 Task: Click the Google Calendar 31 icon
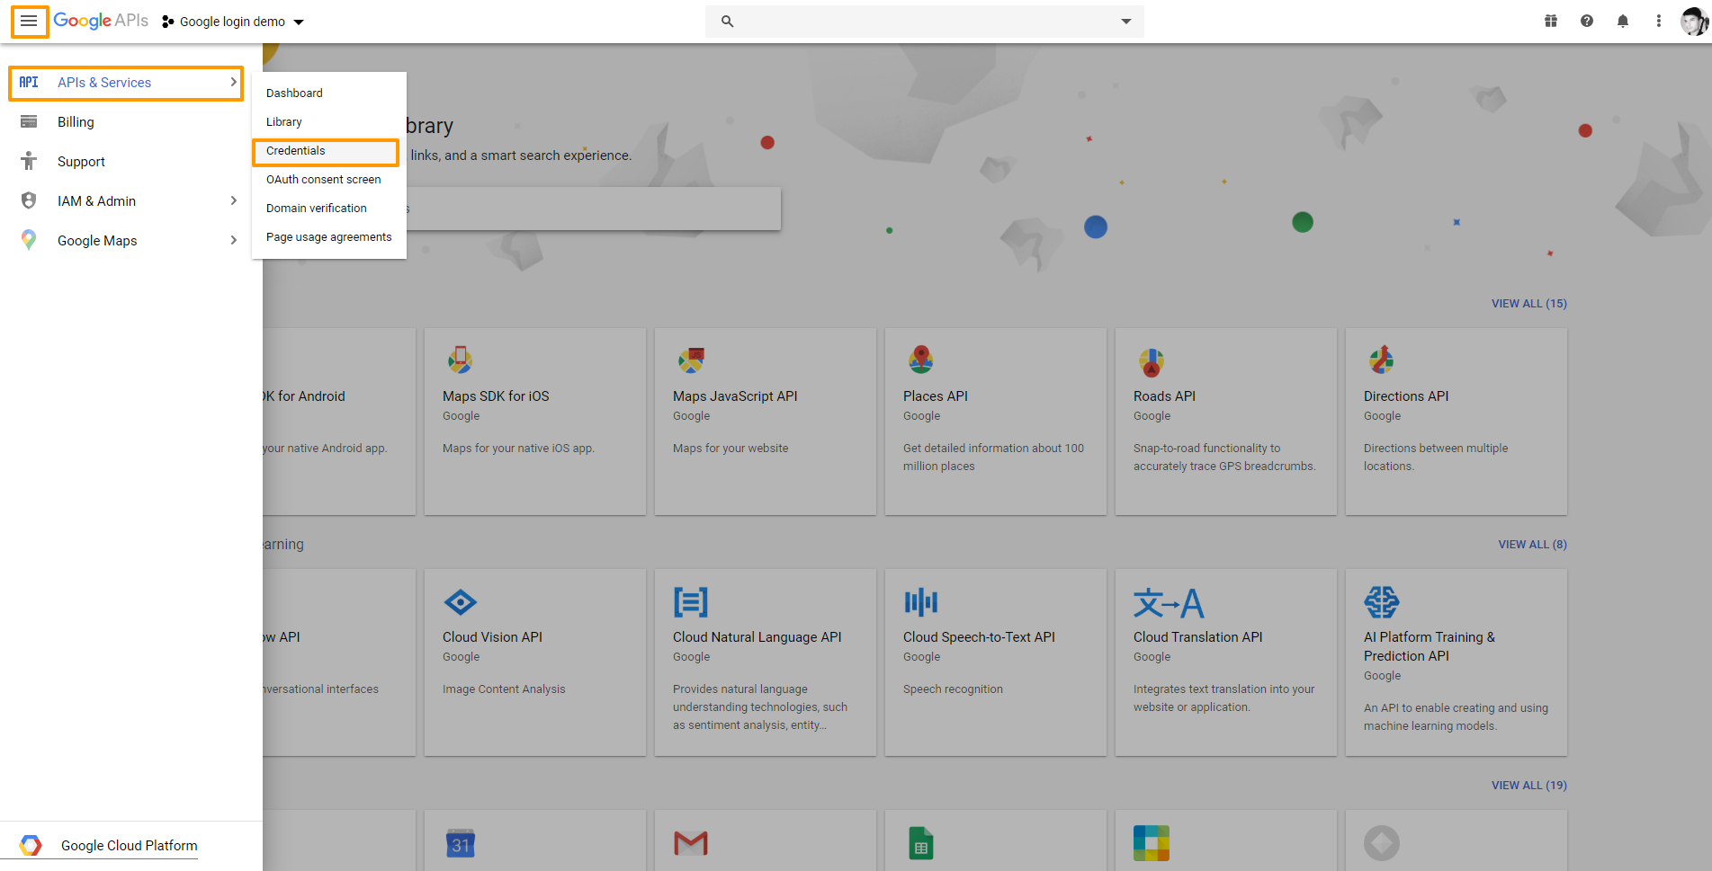461,843
